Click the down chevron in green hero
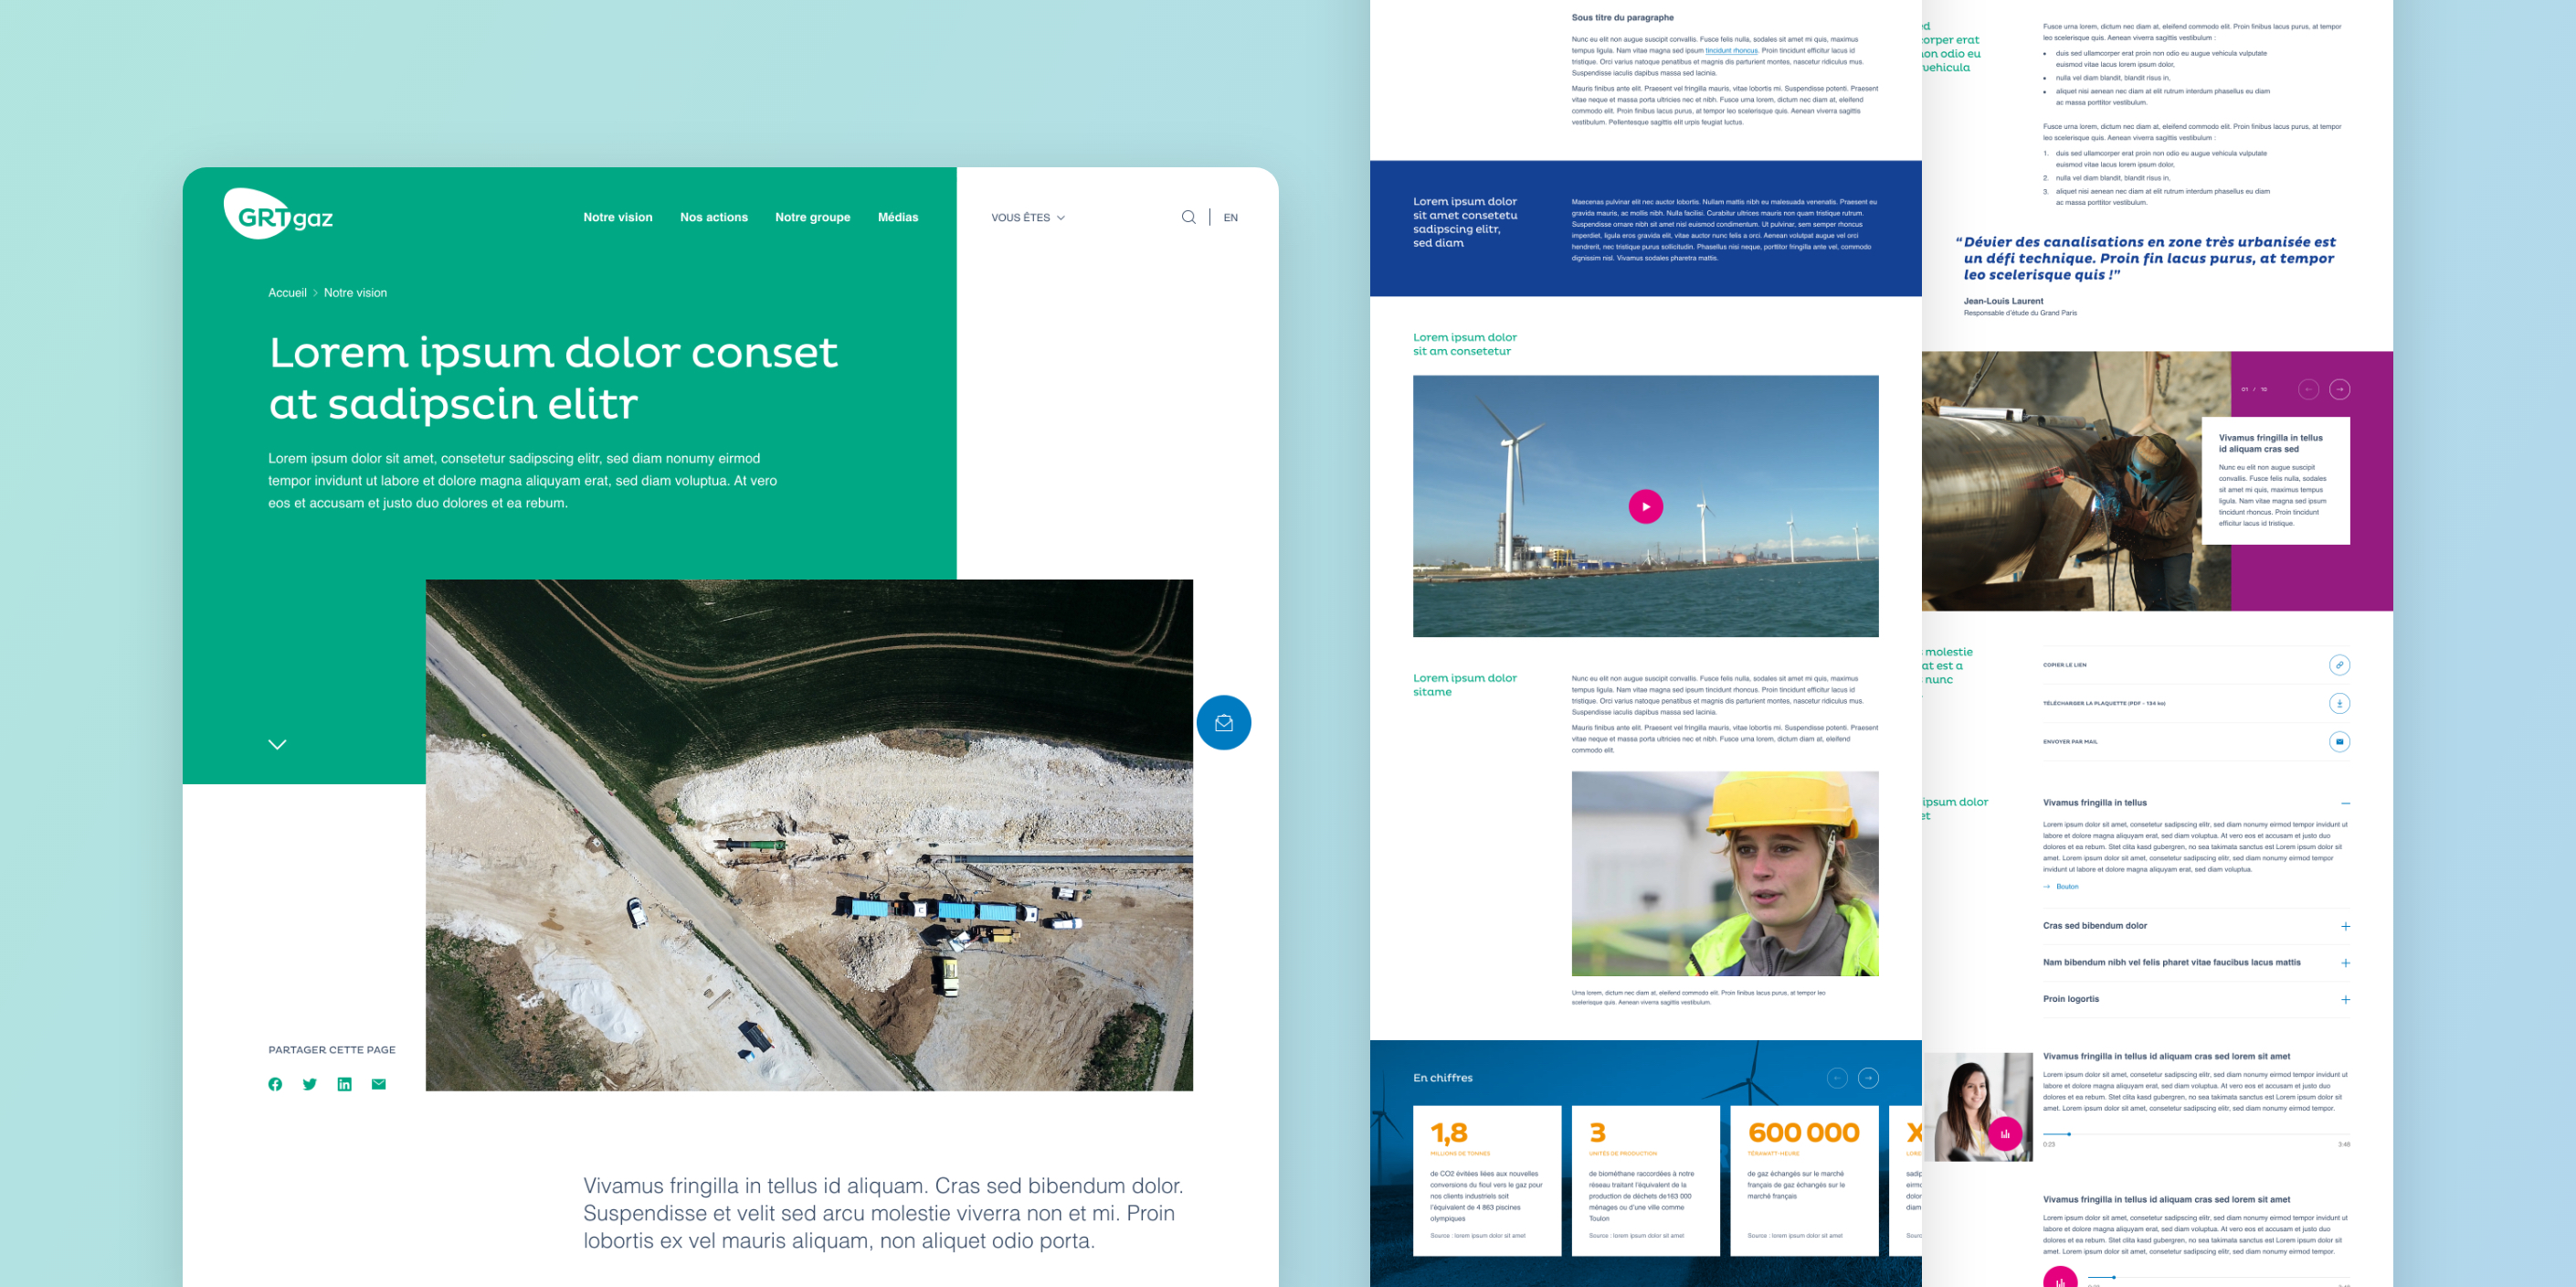The image size is (2576, 1287). click(x=277, y=745)
